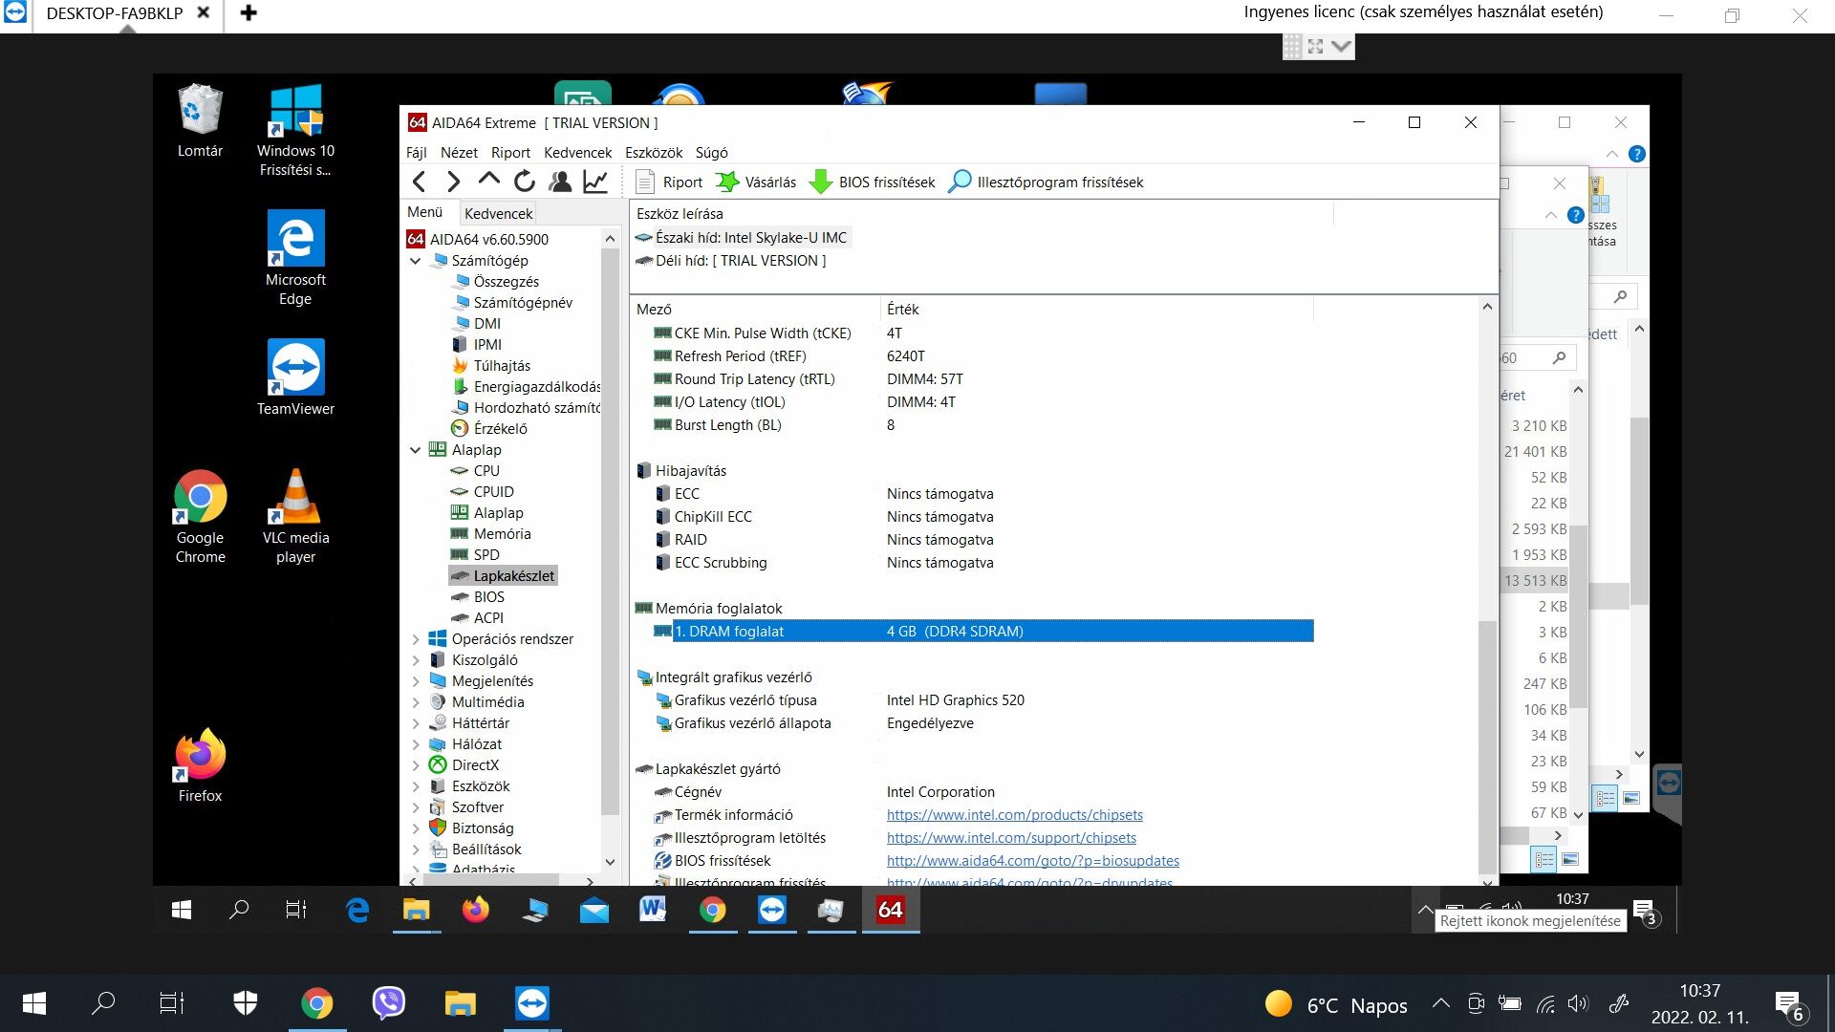Expand the Operációs rendszer node
The height and width of the screenshot is (1032, 1835).
coord(416,638)
